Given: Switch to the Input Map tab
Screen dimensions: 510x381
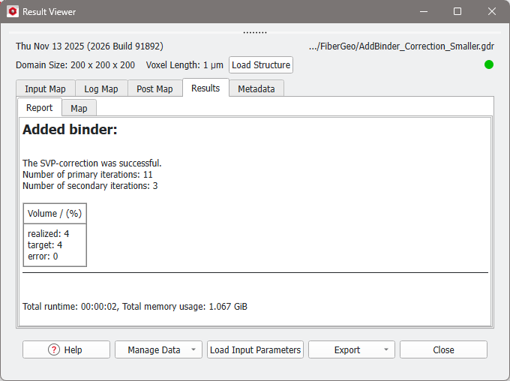Looking at the screenshot, I should [45, 88].
